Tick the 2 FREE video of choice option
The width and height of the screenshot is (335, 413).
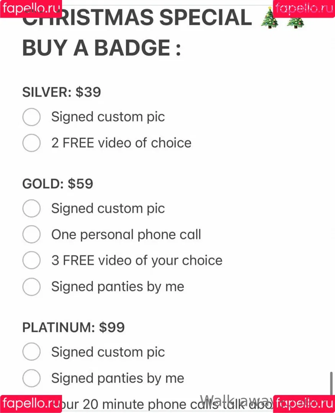click(x=31, y=143)
